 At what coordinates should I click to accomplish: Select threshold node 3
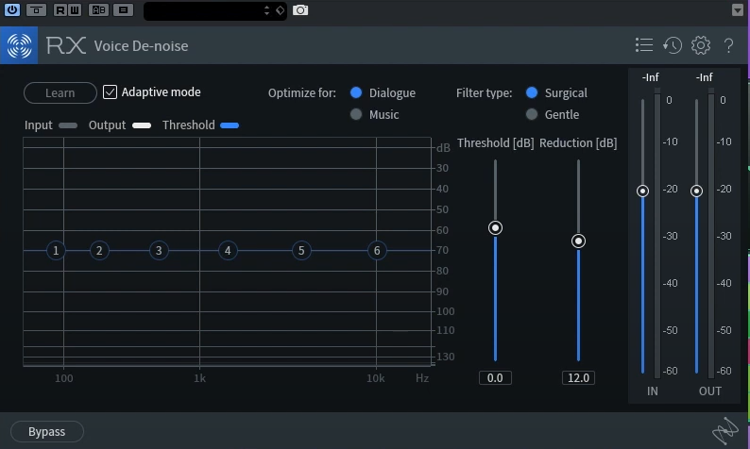[x=159, y=250]
